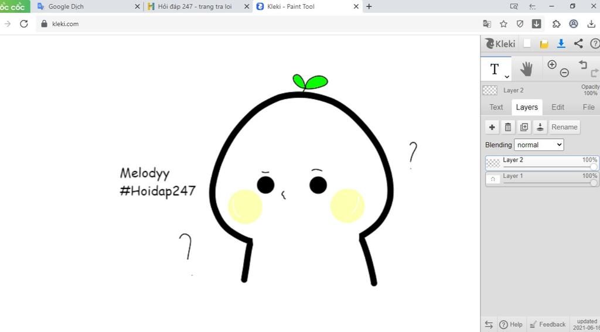Image resolution: width=600 pixels, height=332 pixels.
Task: Open the browser shield protection icon
Action: click(520, 23)
